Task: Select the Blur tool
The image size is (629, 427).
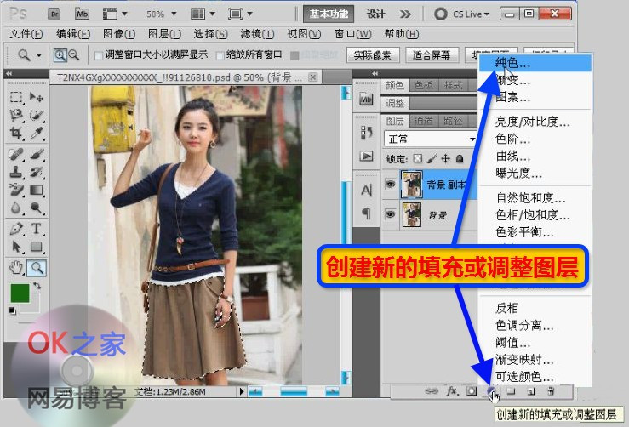Action: tap(15, 208)
